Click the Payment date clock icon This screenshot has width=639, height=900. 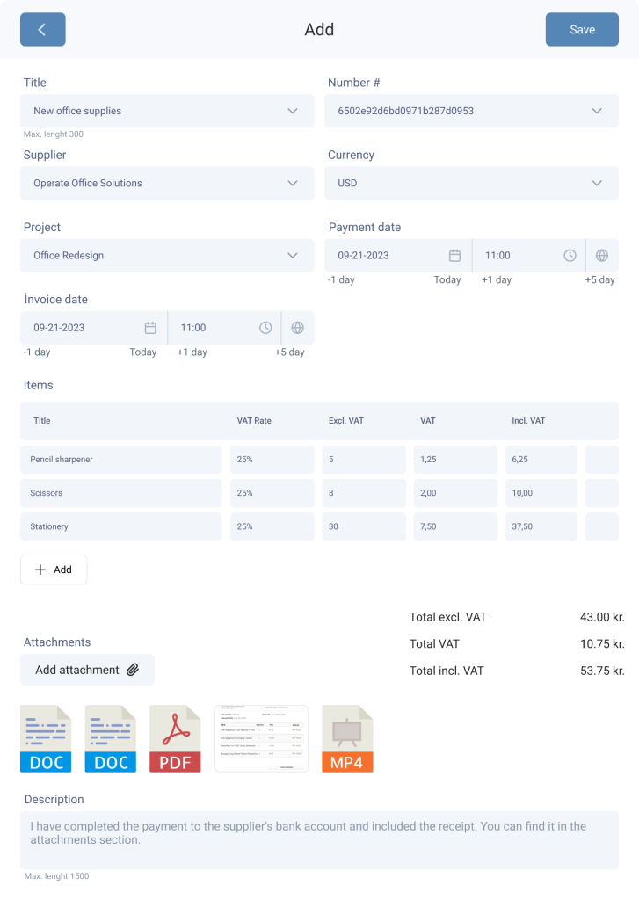pos(570,256)
